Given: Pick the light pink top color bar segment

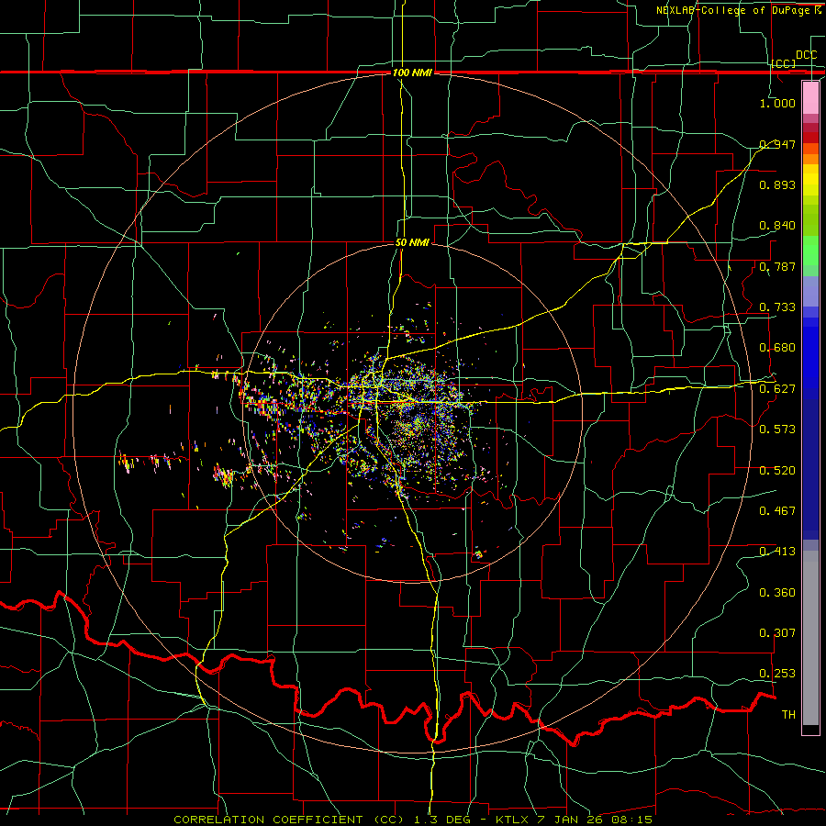Looking at the screenshot, I should (x=810, y=97).
